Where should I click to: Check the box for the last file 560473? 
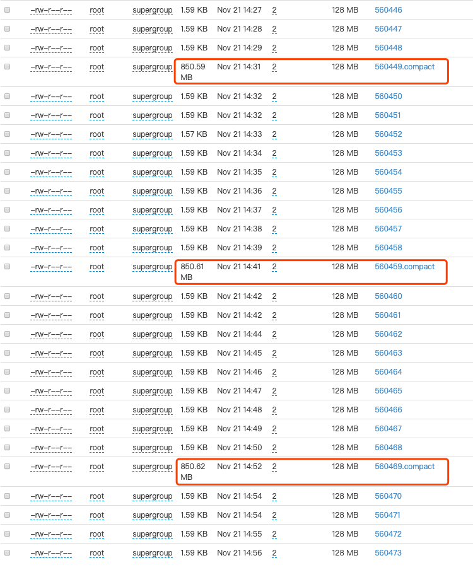click(7, 553)
